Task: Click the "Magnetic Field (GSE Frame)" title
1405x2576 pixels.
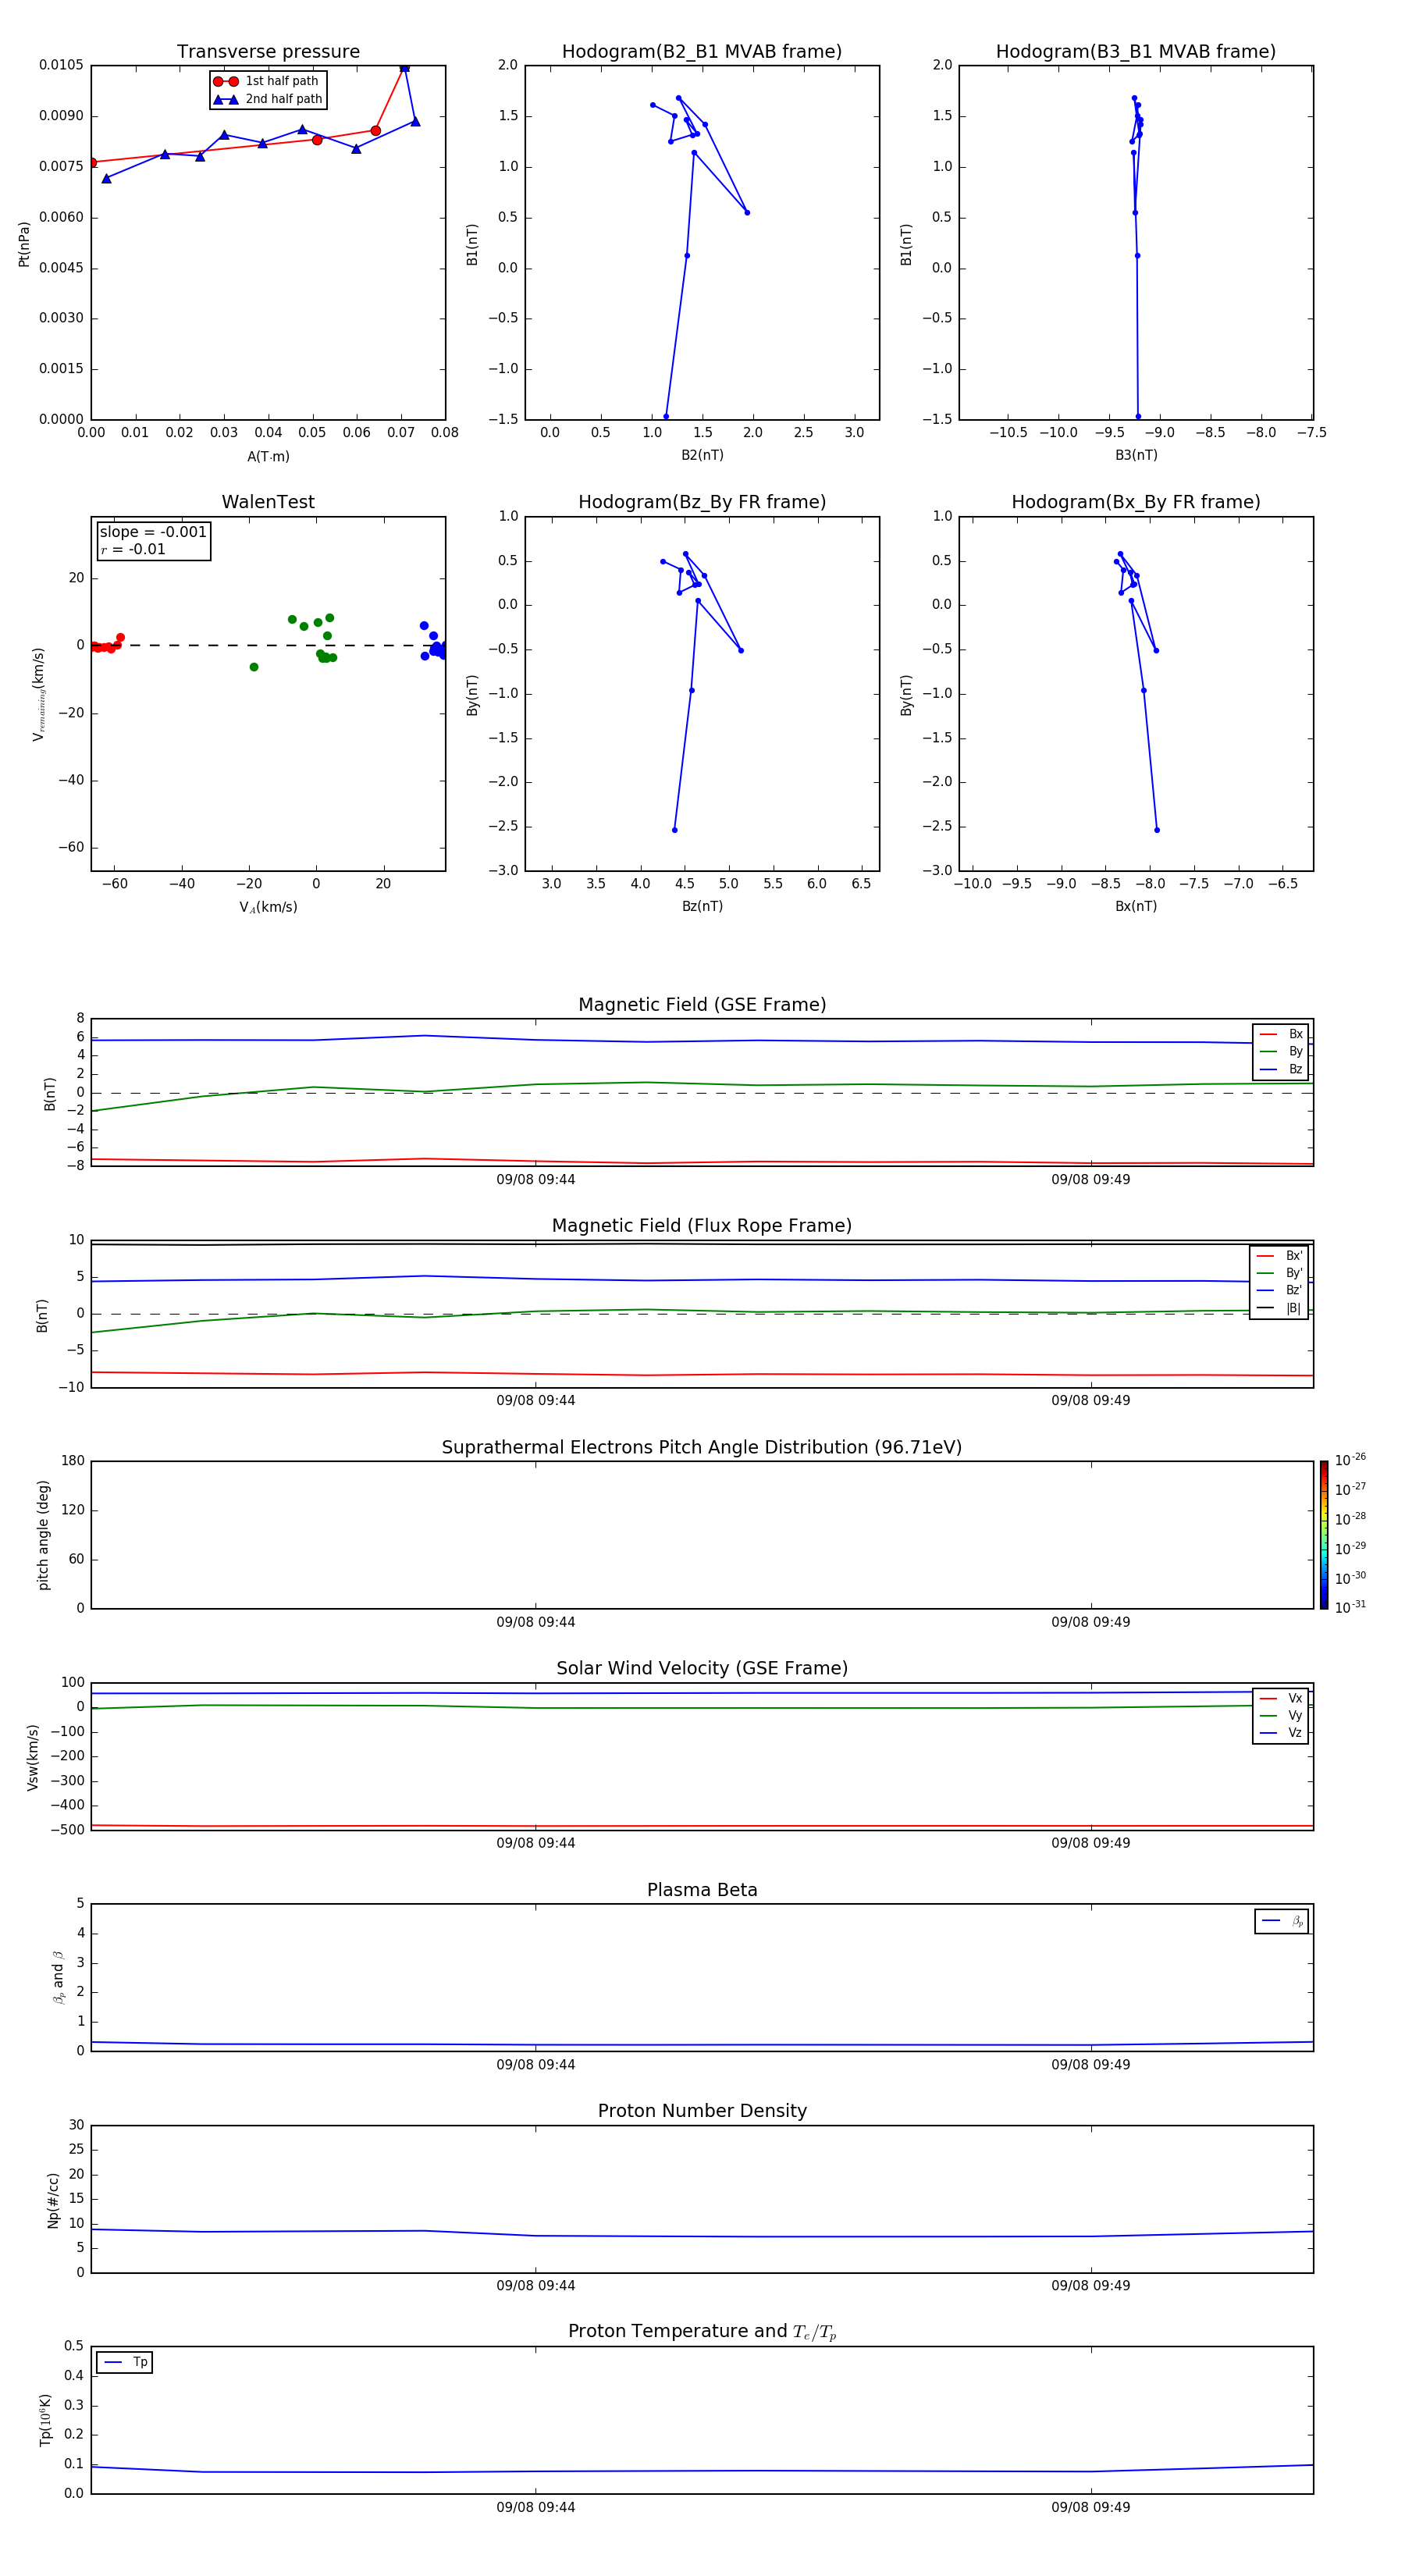Action: click(x=702, y=1005)
